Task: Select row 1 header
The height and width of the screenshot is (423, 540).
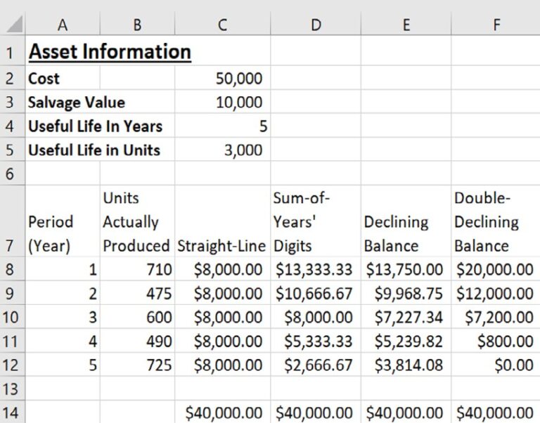Action: [x=13, y=51]
